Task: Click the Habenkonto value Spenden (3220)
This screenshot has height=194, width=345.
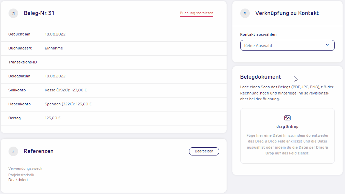Action: (68, 104)
